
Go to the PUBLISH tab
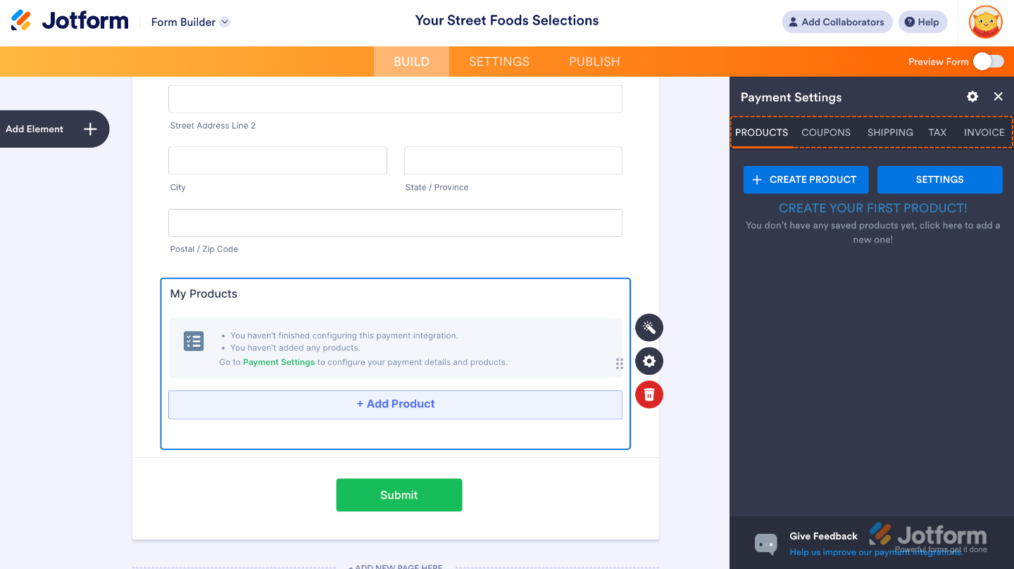594,62
